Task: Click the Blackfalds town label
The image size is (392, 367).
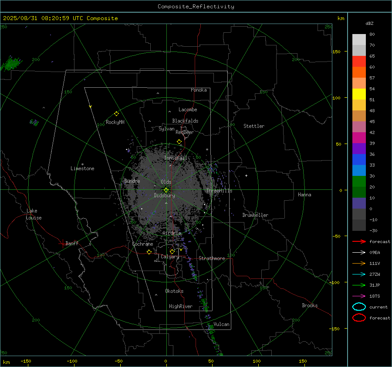Action: pyautogui.click(x=185, y=121)
